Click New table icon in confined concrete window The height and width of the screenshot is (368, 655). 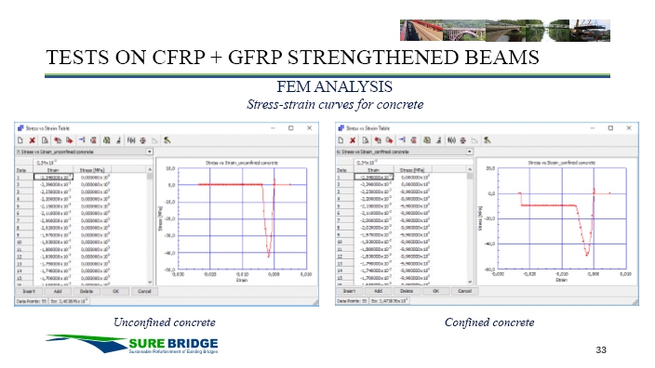[x=341, y=140]
